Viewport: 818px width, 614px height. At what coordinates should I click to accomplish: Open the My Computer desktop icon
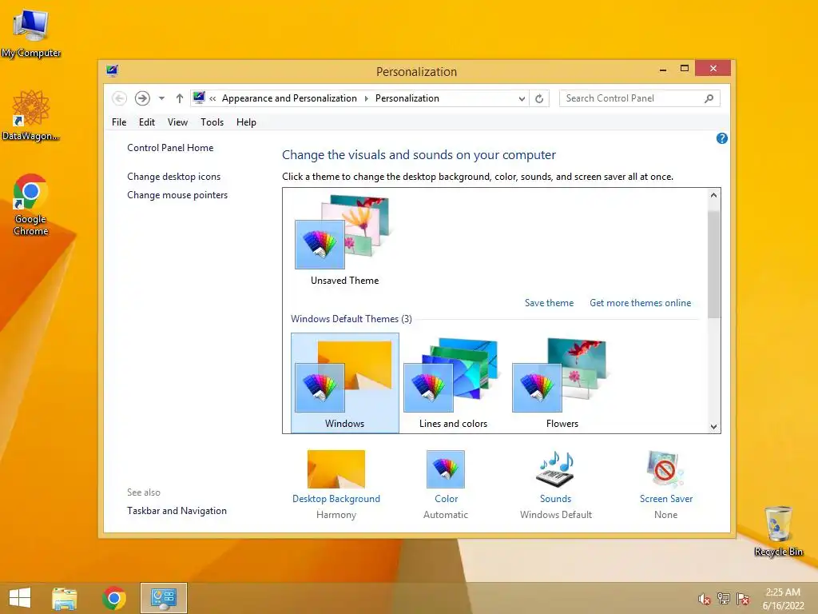pos(30,32)
